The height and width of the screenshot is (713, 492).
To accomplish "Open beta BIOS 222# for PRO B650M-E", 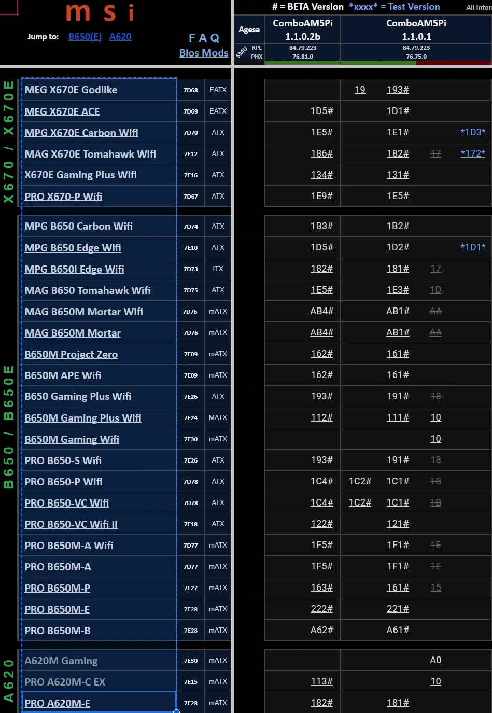I will (321, 609).
